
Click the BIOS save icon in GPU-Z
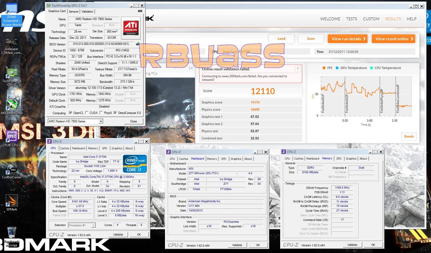138,44
